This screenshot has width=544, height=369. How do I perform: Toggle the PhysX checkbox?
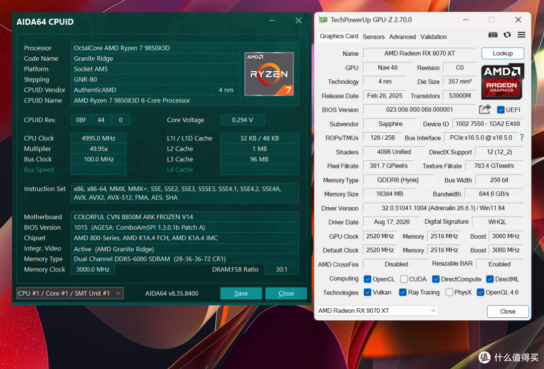click(449, 292)
